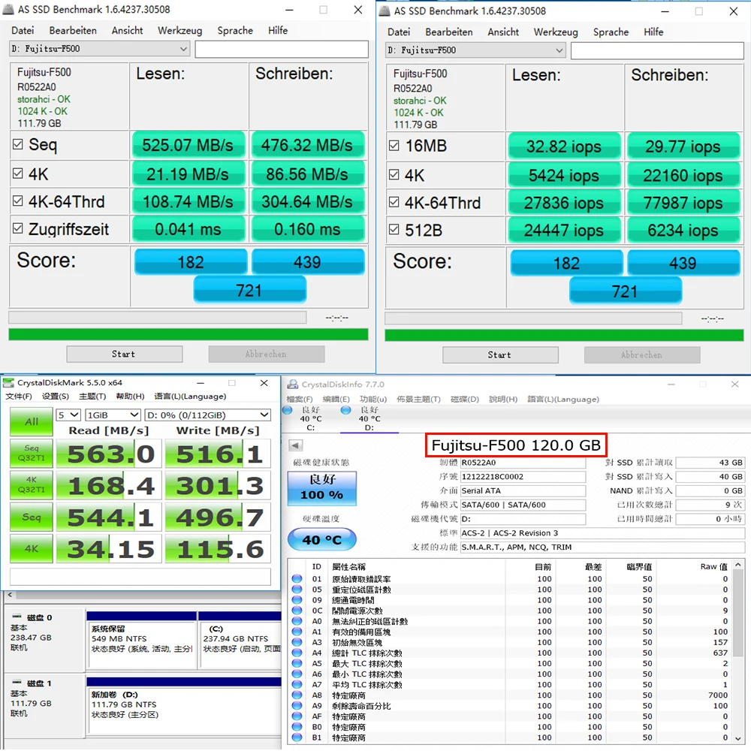Click Abbrechen in left AS SSD window
This screenshot has width=751, height=751.
coord(267,354)
